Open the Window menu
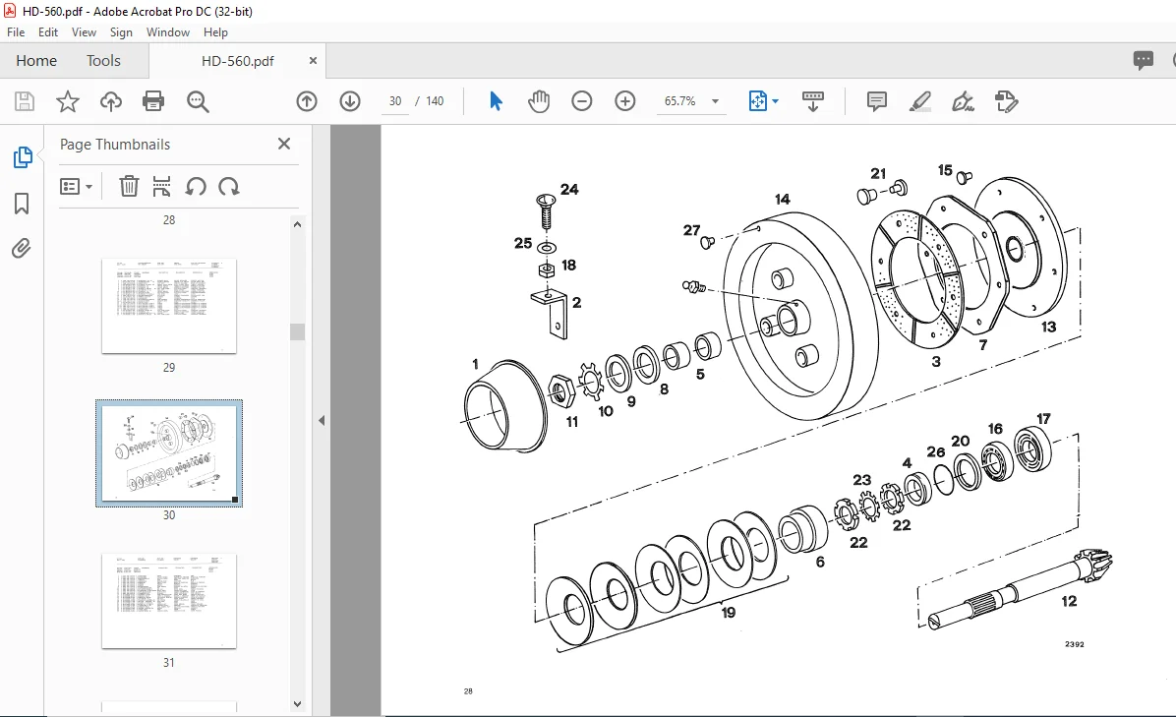1176x717 pixels. pyautogui.click(x=168, y=32)
